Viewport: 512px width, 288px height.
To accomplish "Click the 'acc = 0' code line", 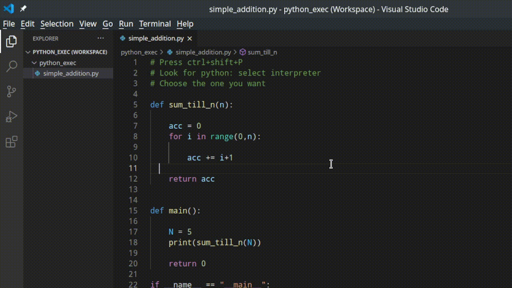I will 185,126.
